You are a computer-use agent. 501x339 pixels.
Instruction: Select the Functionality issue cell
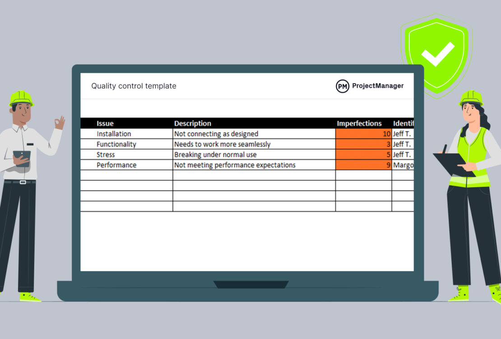pyautogui.click(x=116, y=144)
